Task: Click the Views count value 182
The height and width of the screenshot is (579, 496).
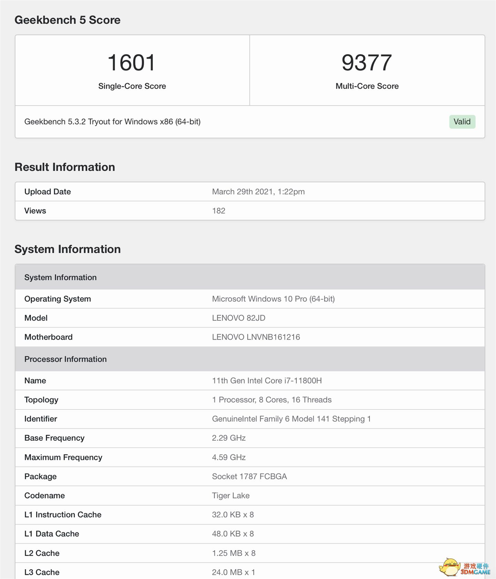Action: coord(218,211)
